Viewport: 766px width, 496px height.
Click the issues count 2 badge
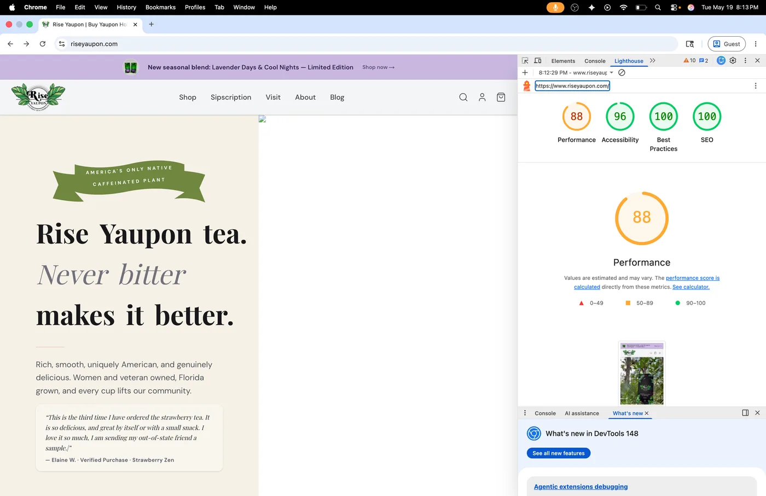point(704,61)
